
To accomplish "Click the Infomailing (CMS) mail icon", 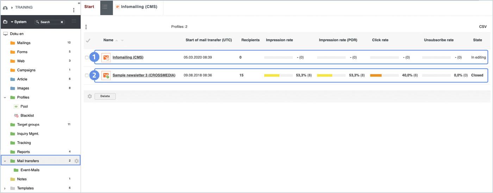I will (x=106, y=58).
